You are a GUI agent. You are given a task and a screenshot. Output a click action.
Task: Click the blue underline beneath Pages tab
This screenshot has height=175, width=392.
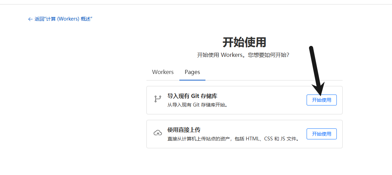(x=192, y=80)
